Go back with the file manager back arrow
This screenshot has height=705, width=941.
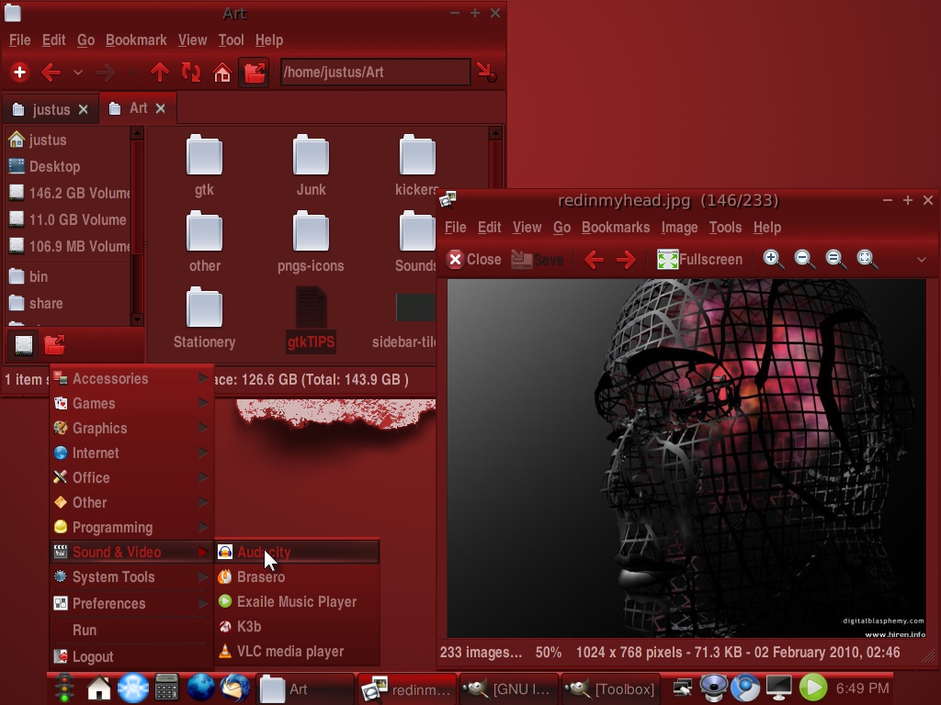click(x=51, y=73)
